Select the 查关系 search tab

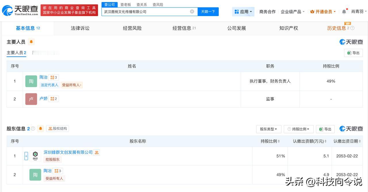(x=142, y=5)
